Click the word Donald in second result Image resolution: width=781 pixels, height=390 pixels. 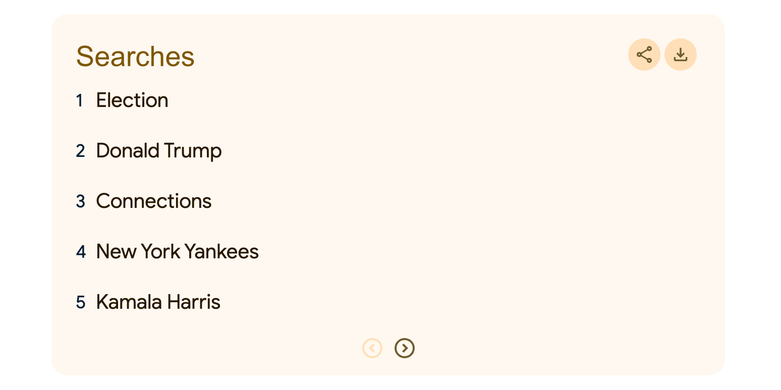coord(123,151)
